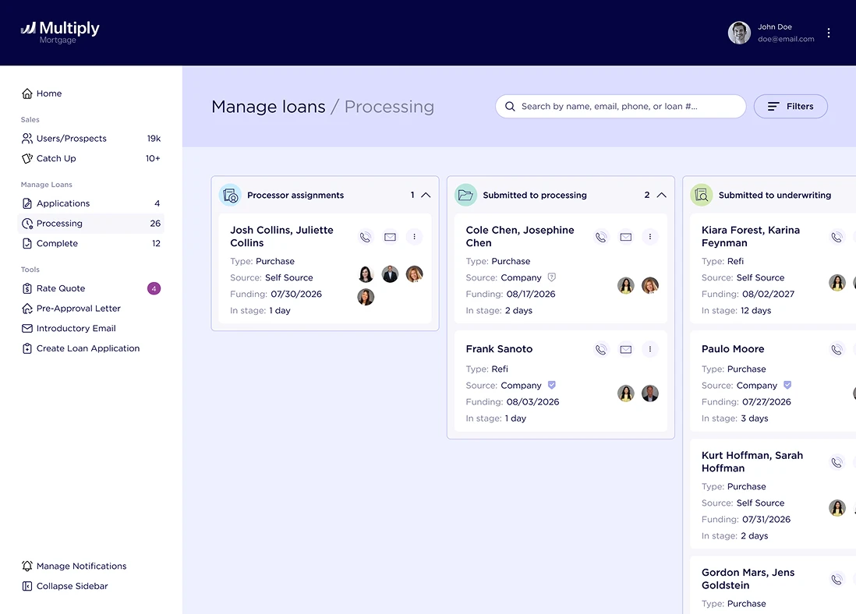Open the Filters panel

(x=791, y=107)
